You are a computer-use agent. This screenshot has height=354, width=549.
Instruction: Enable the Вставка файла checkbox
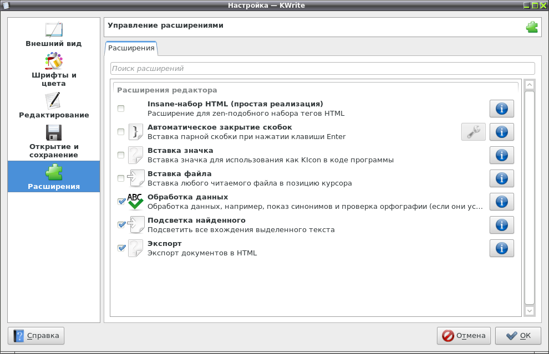tap(121, 178)
